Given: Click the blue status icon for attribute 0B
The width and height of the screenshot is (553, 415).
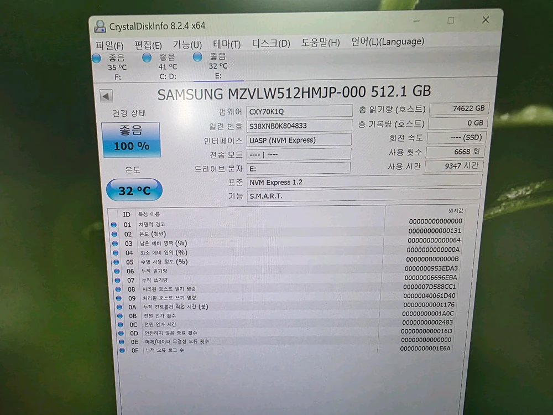Looking at the screenshot, I should [120, 316].
